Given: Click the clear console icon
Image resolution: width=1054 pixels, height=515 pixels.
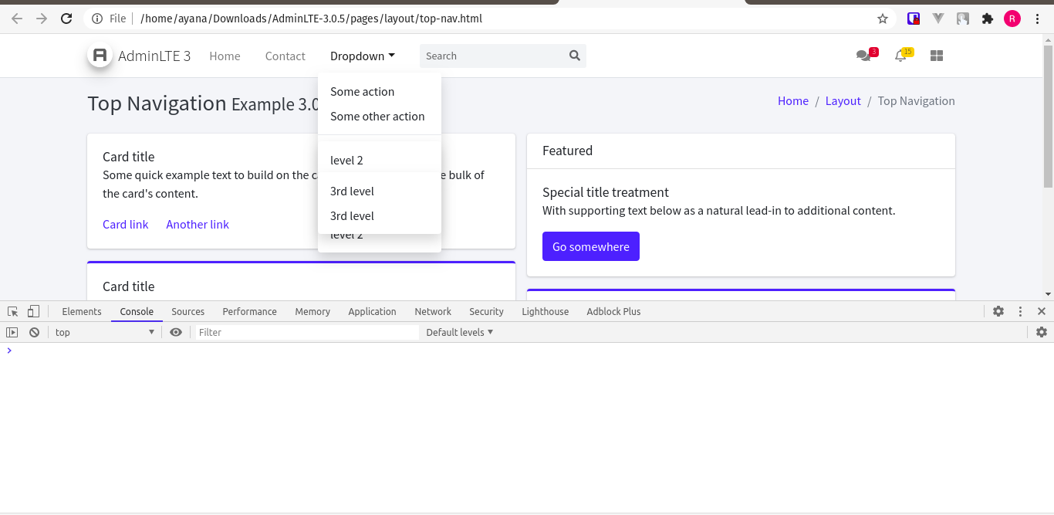Looking at the screenshot, I should 34,331.
